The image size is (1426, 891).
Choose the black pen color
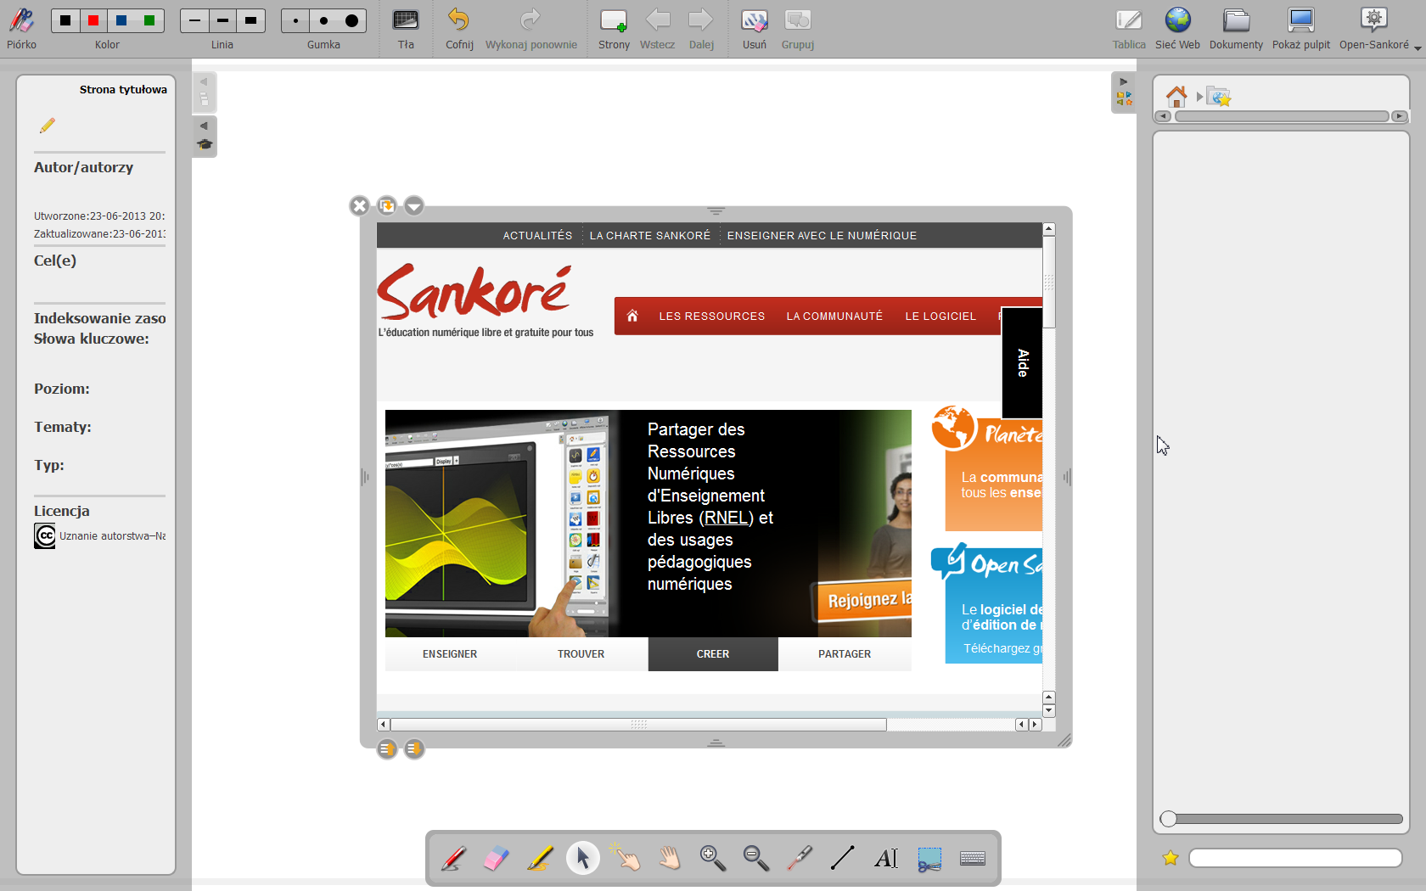(x=65, y=20)
